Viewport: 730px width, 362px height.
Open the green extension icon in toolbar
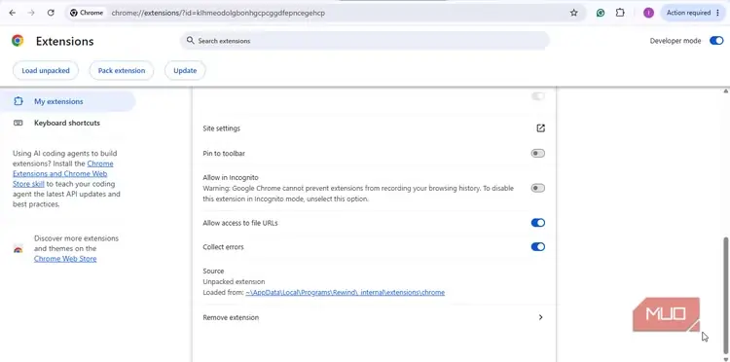click(601, 13)
